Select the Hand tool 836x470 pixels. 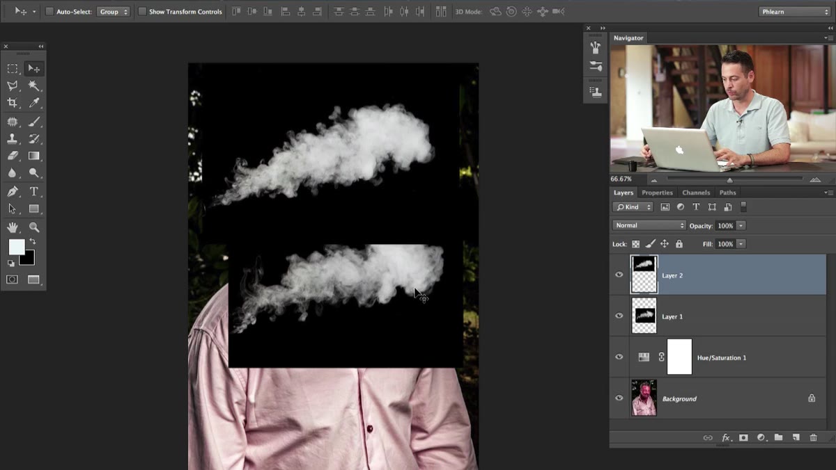[x=13, y=227]
